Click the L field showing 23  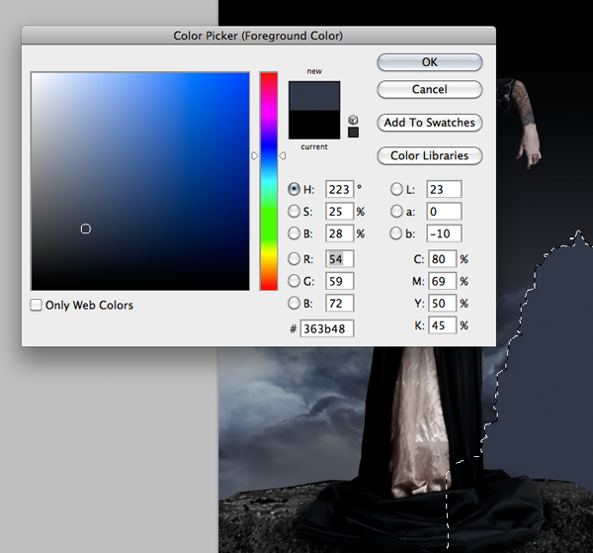(x=444, y=189)
